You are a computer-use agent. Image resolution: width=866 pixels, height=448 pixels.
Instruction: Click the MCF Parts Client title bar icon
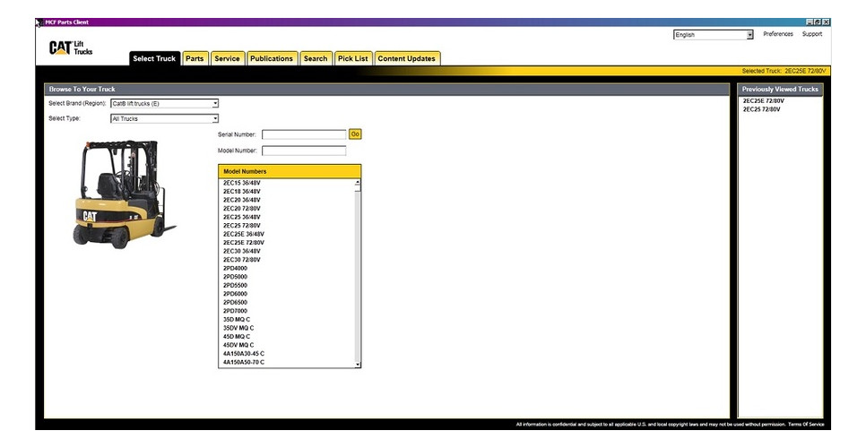click(x=39, y=22)
